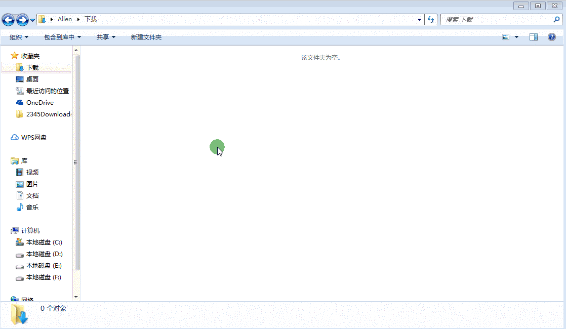Click the 新建文件夹 button
This screenshot has height=329, width=566.
(146, 37)
